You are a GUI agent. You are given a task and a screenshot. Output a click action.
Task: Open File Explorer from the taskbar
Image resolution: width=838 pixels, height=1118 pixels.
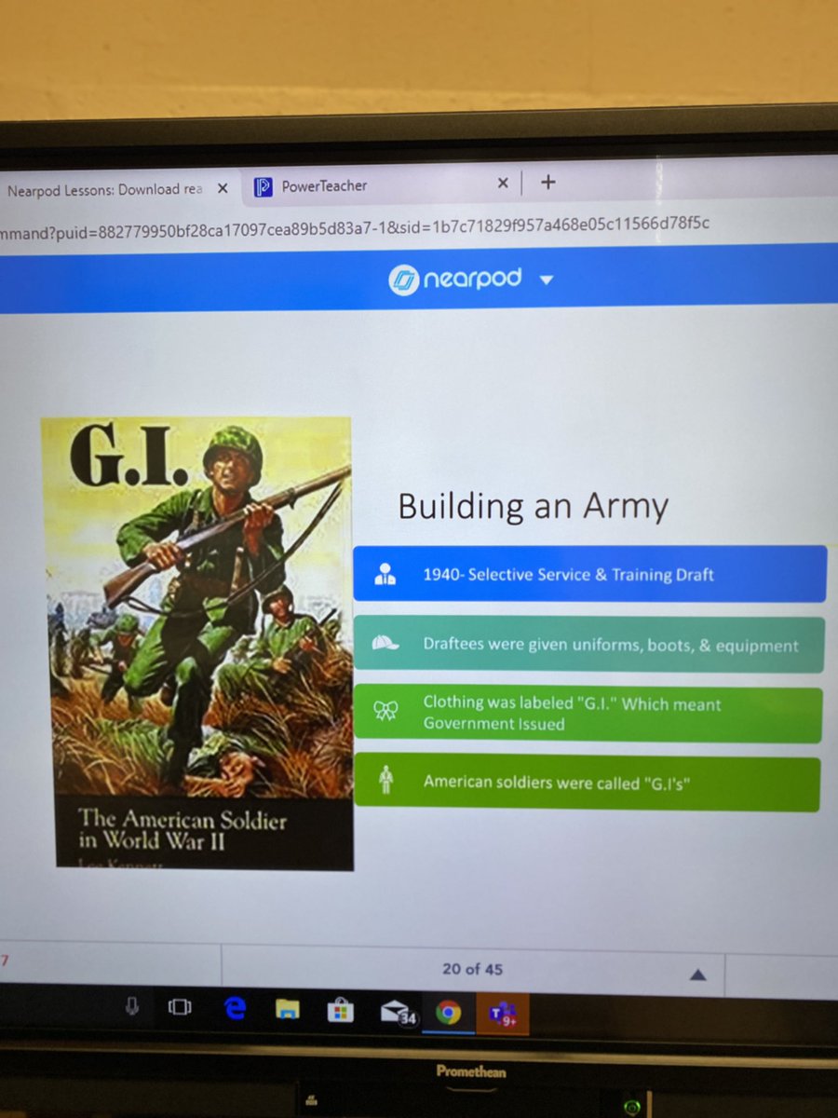pos(287,1010)
